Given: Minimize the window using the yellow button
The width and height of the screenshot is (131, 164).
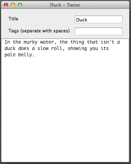Looking at the screenshot, I should point(13,5).
